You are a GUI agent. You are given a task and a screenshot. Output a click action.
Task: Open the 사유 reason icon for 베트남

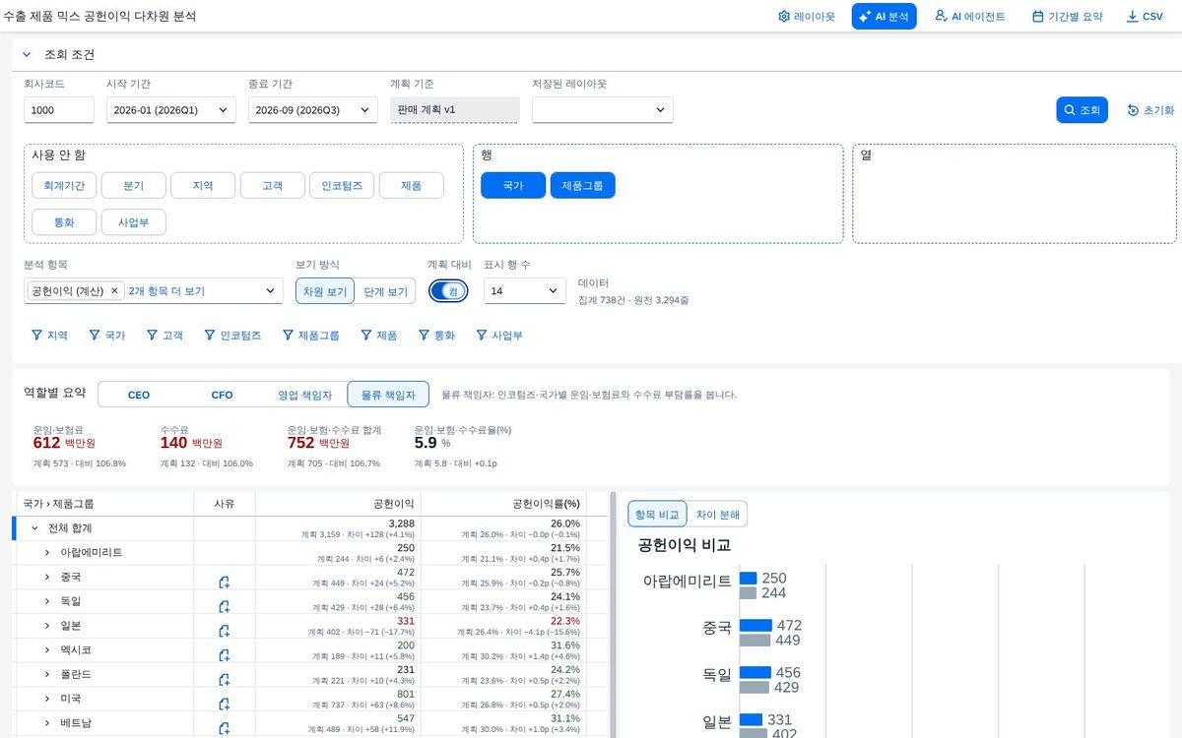tap(225, 728)
